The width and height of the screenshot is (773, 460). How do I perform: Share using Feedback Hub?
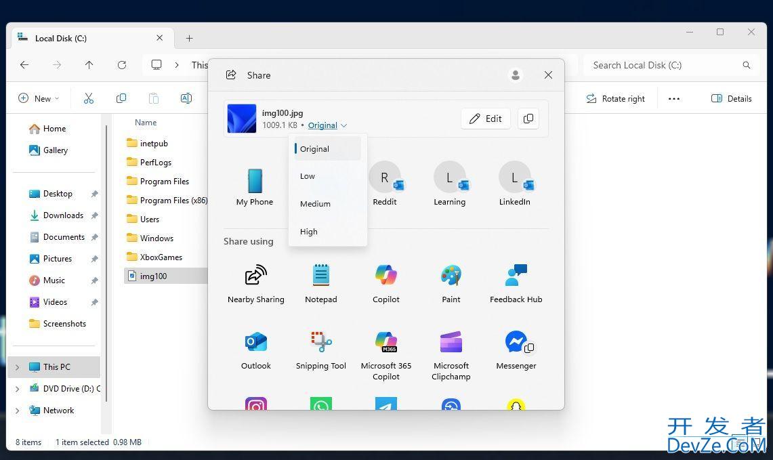tap(516, 283)
